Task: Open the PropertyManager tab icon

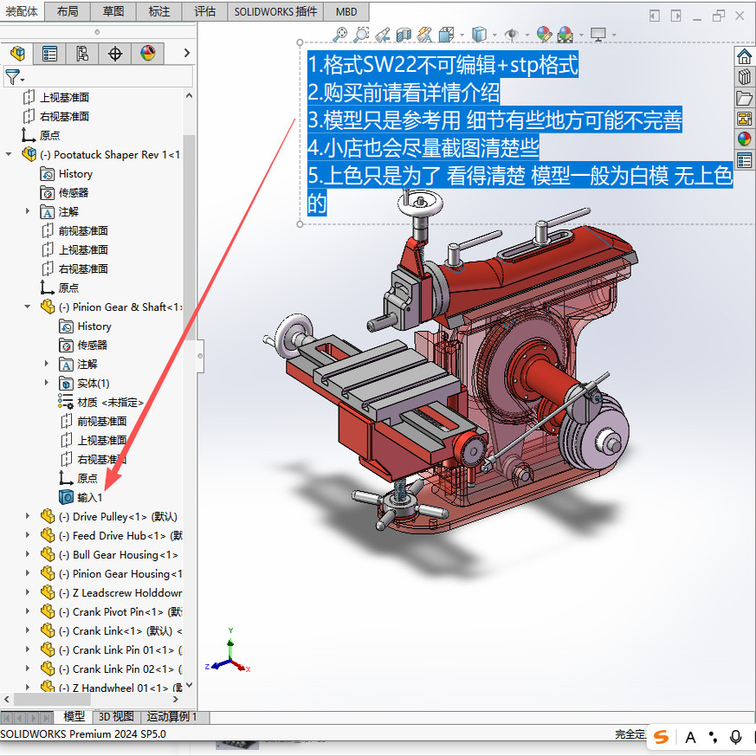Action: [49, 53]
